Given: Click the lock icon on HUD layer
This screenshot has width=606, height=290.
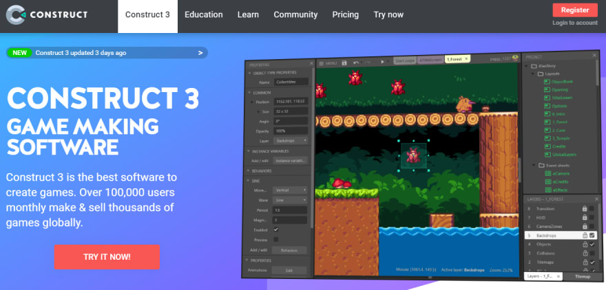Looking at the screenshot, I should pos(585,217).
